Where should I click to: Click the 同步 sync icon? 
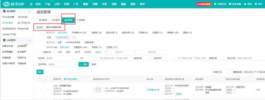pos(256,4)
